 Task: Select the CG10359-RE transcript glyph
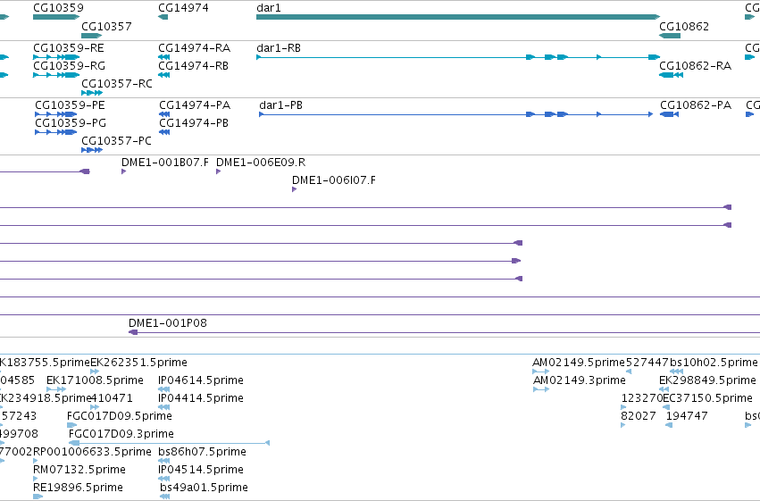click(56, 57)
